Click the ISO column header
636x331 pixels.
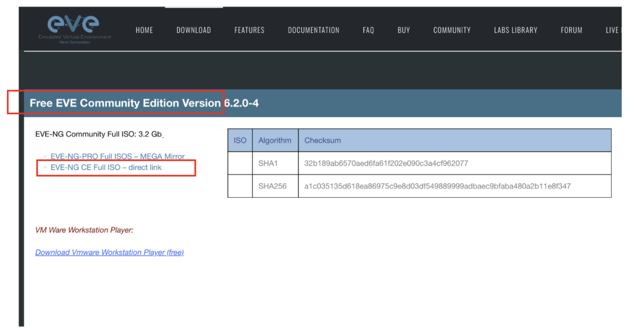pos(240,141)
